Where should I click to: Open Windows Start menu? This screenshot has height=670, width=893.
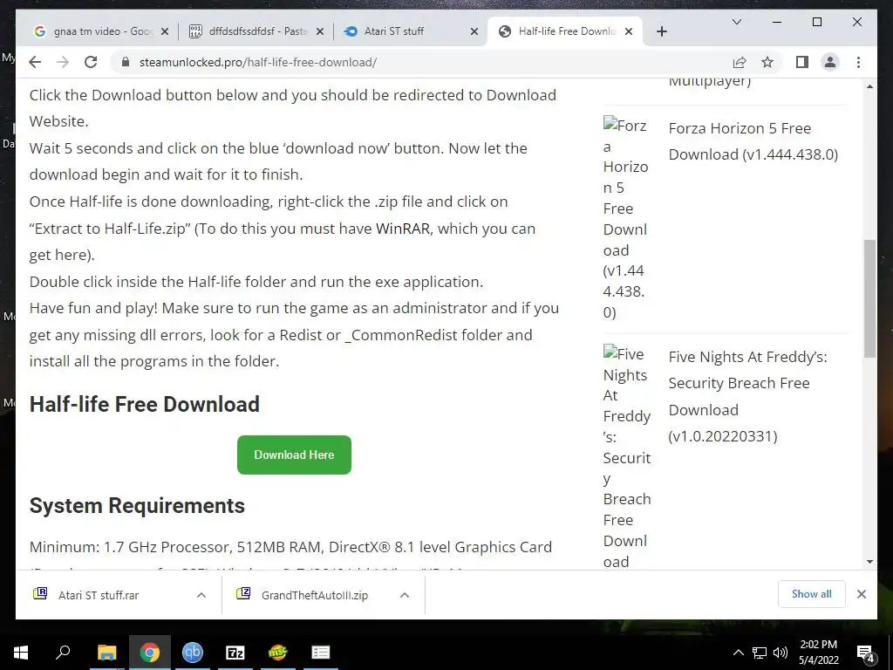(x=21, y=653)
